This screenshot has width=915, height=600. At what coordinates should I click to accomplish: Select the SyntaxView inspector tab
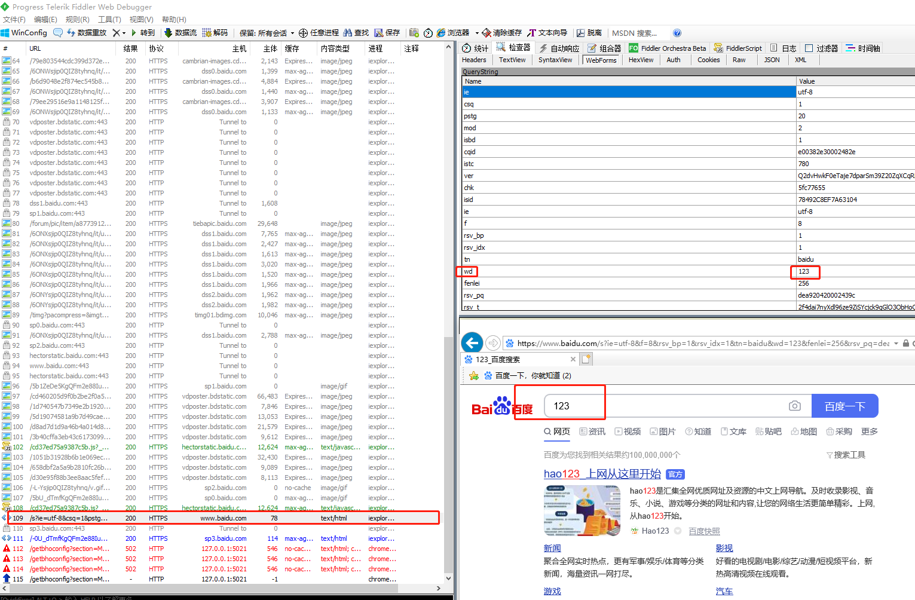click(555, 60)
